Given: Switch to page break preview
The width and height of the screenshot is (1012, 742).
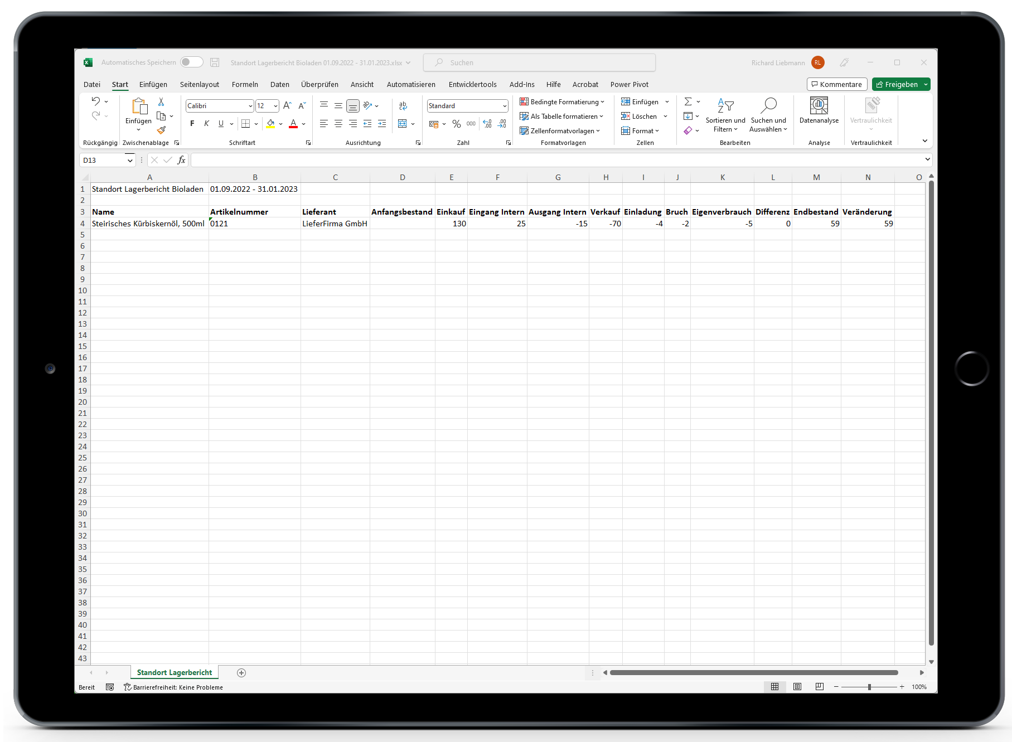Looking at the screenshot, I should click(819, 687).
